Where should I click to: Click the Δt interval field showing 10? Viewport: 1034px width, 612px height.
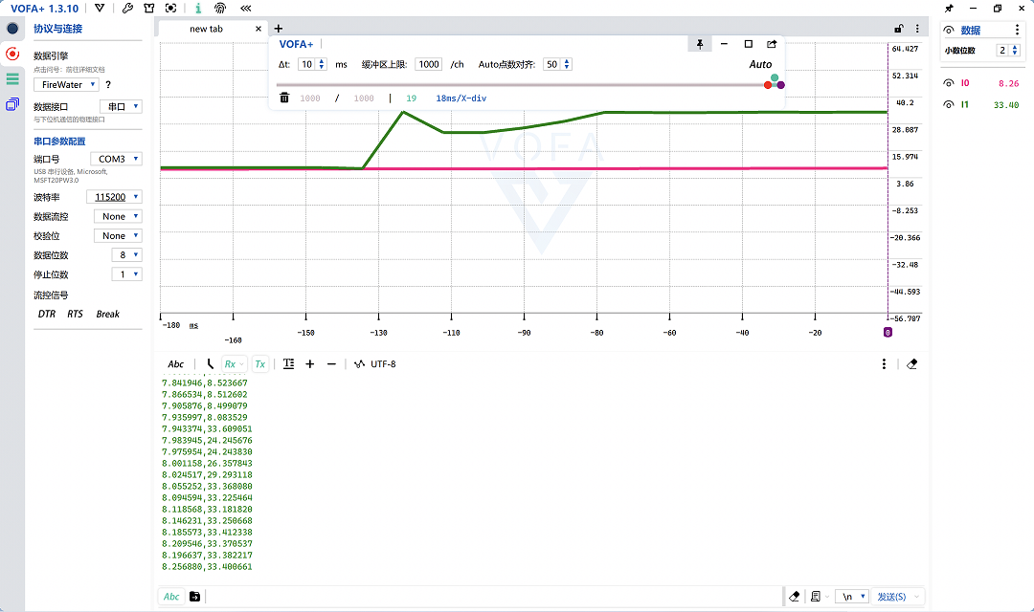tap(312, 64)
